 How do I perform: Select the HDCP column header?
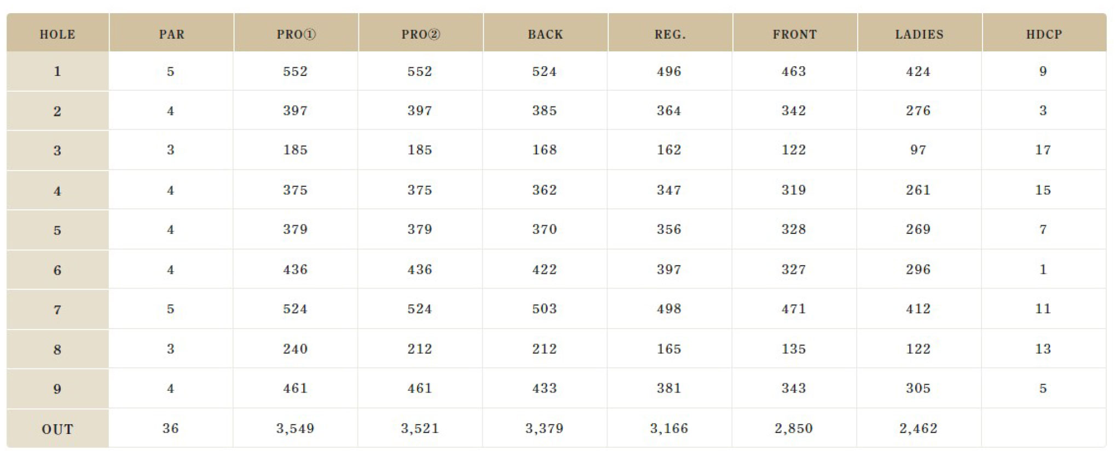[1044, 33]
